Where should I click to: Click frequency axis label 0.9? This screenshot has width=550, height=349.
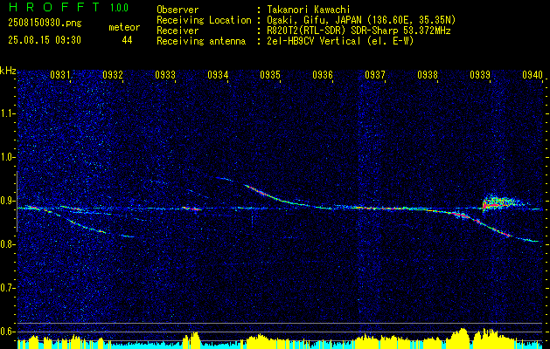point(7,201)
